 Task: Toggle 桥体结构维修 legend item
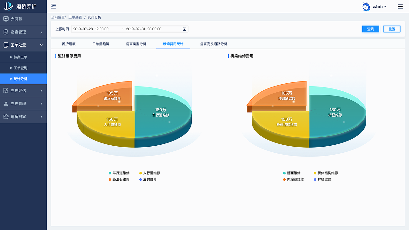point(326,173)
